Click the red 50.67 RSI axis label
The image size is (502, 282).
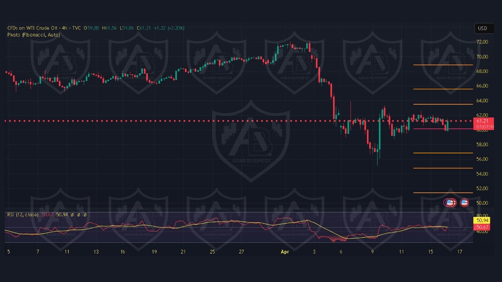(481, 227)
